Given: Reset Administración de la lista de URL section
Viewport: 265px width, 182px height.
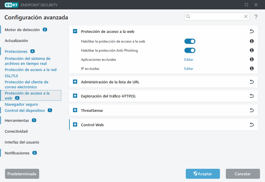Looking at the screenshot, I should 252,82.
